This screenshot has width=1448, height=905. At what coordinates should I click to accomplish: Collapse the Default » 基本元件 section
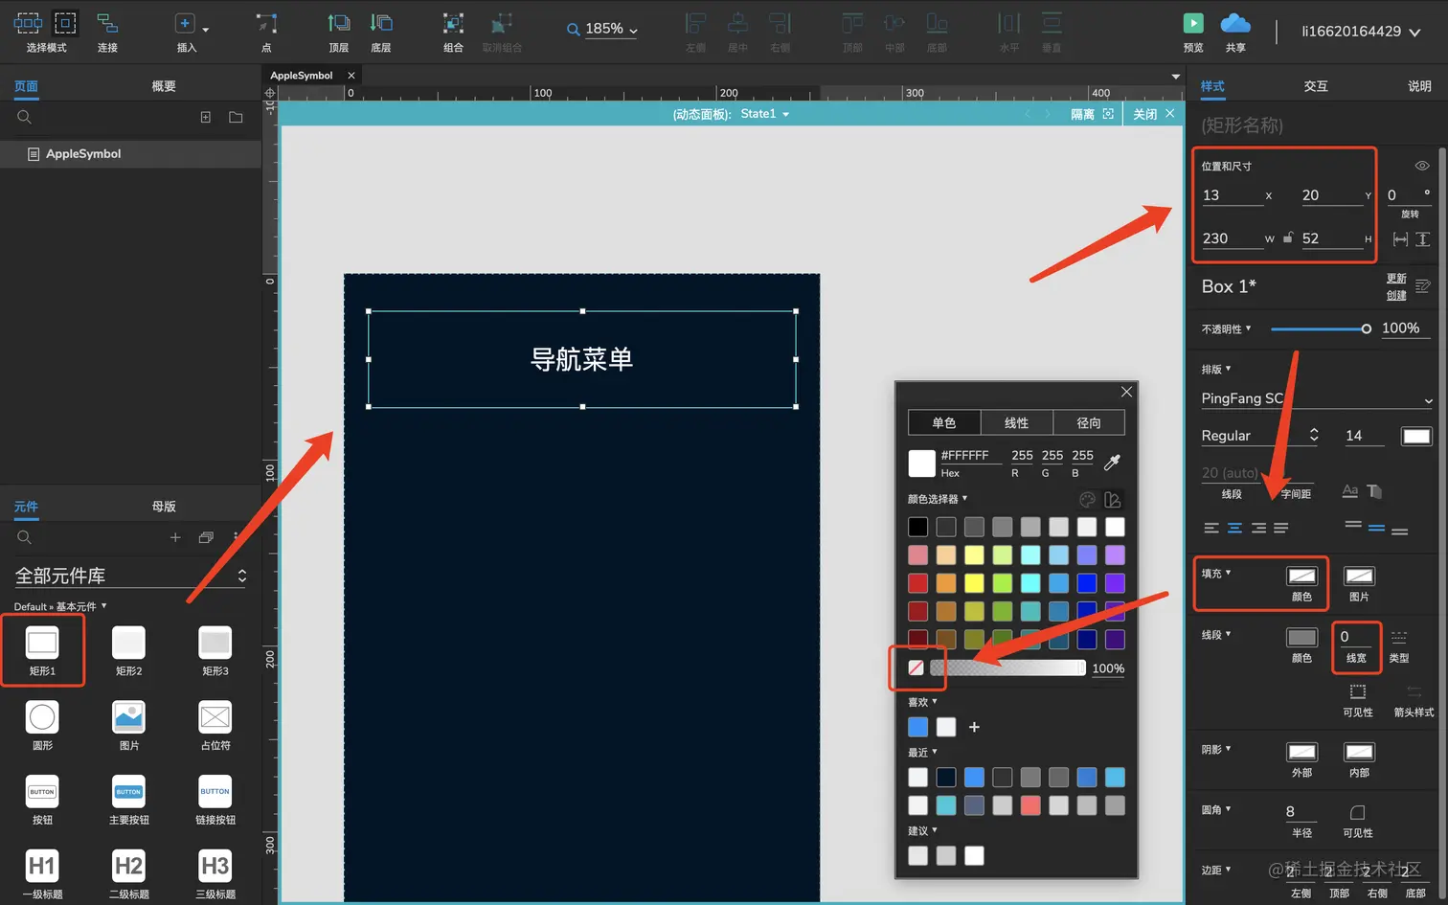[x=60, y=606]
